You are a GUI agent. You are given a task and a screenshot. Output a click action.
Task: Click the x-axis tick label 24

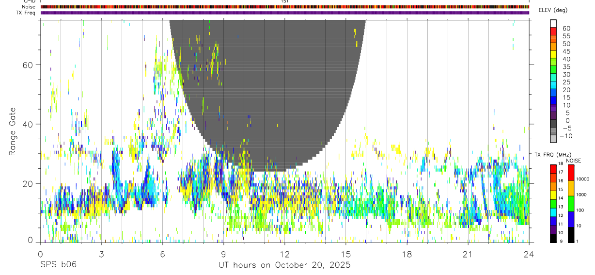tap(529, 254)
